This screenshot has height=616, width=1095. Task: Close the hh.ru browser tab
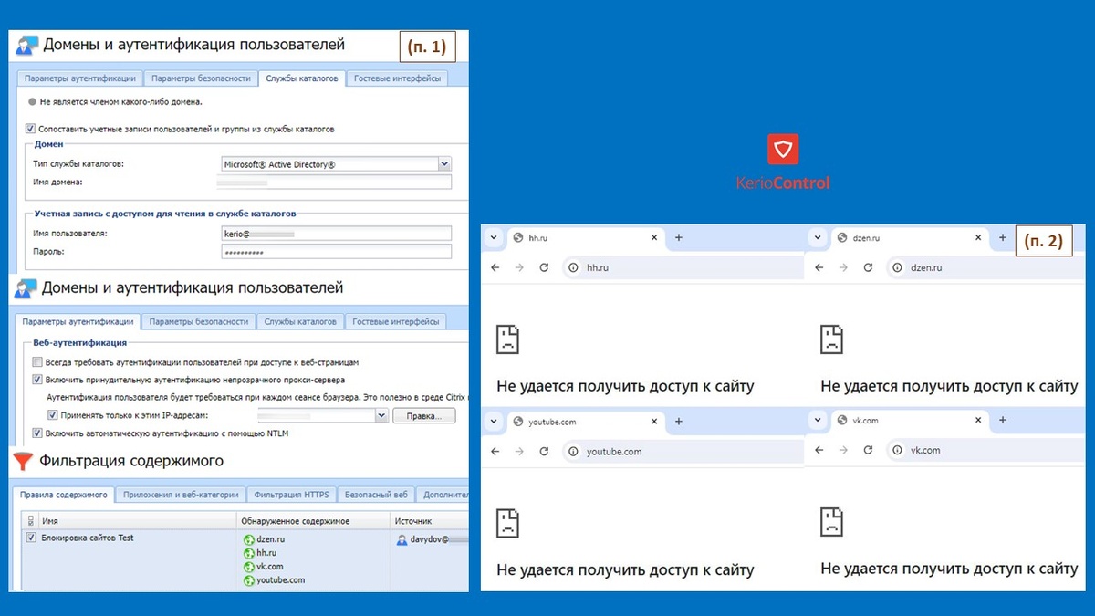click(x=653, y=238)
